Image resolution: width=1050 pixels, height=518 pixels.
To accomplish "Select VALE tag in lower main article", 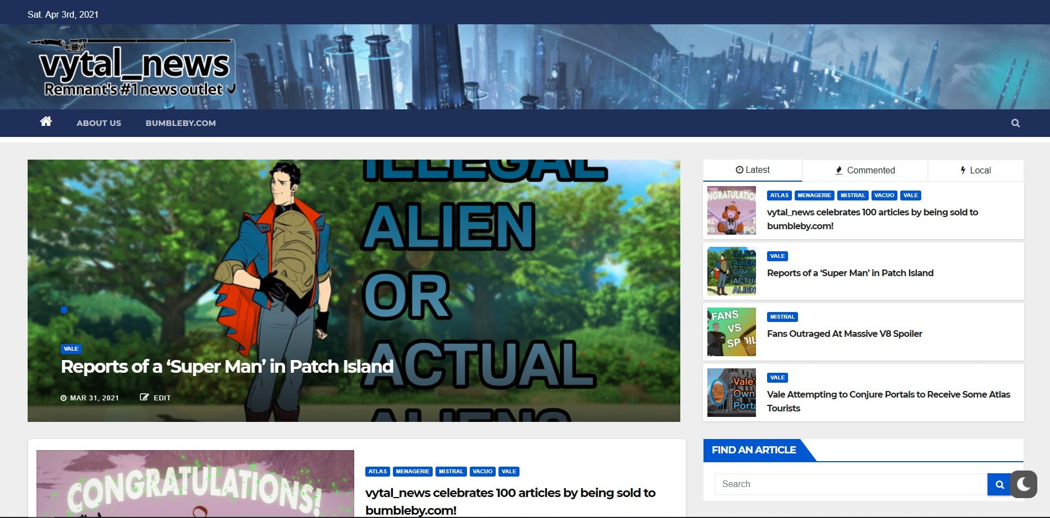I will point(509,471).
